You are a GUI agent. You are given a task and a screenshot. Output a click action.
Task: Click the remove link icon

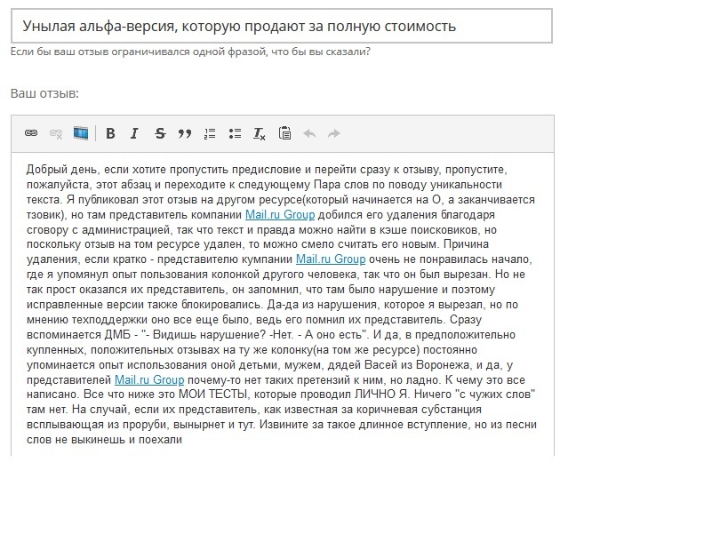(56, 133)
